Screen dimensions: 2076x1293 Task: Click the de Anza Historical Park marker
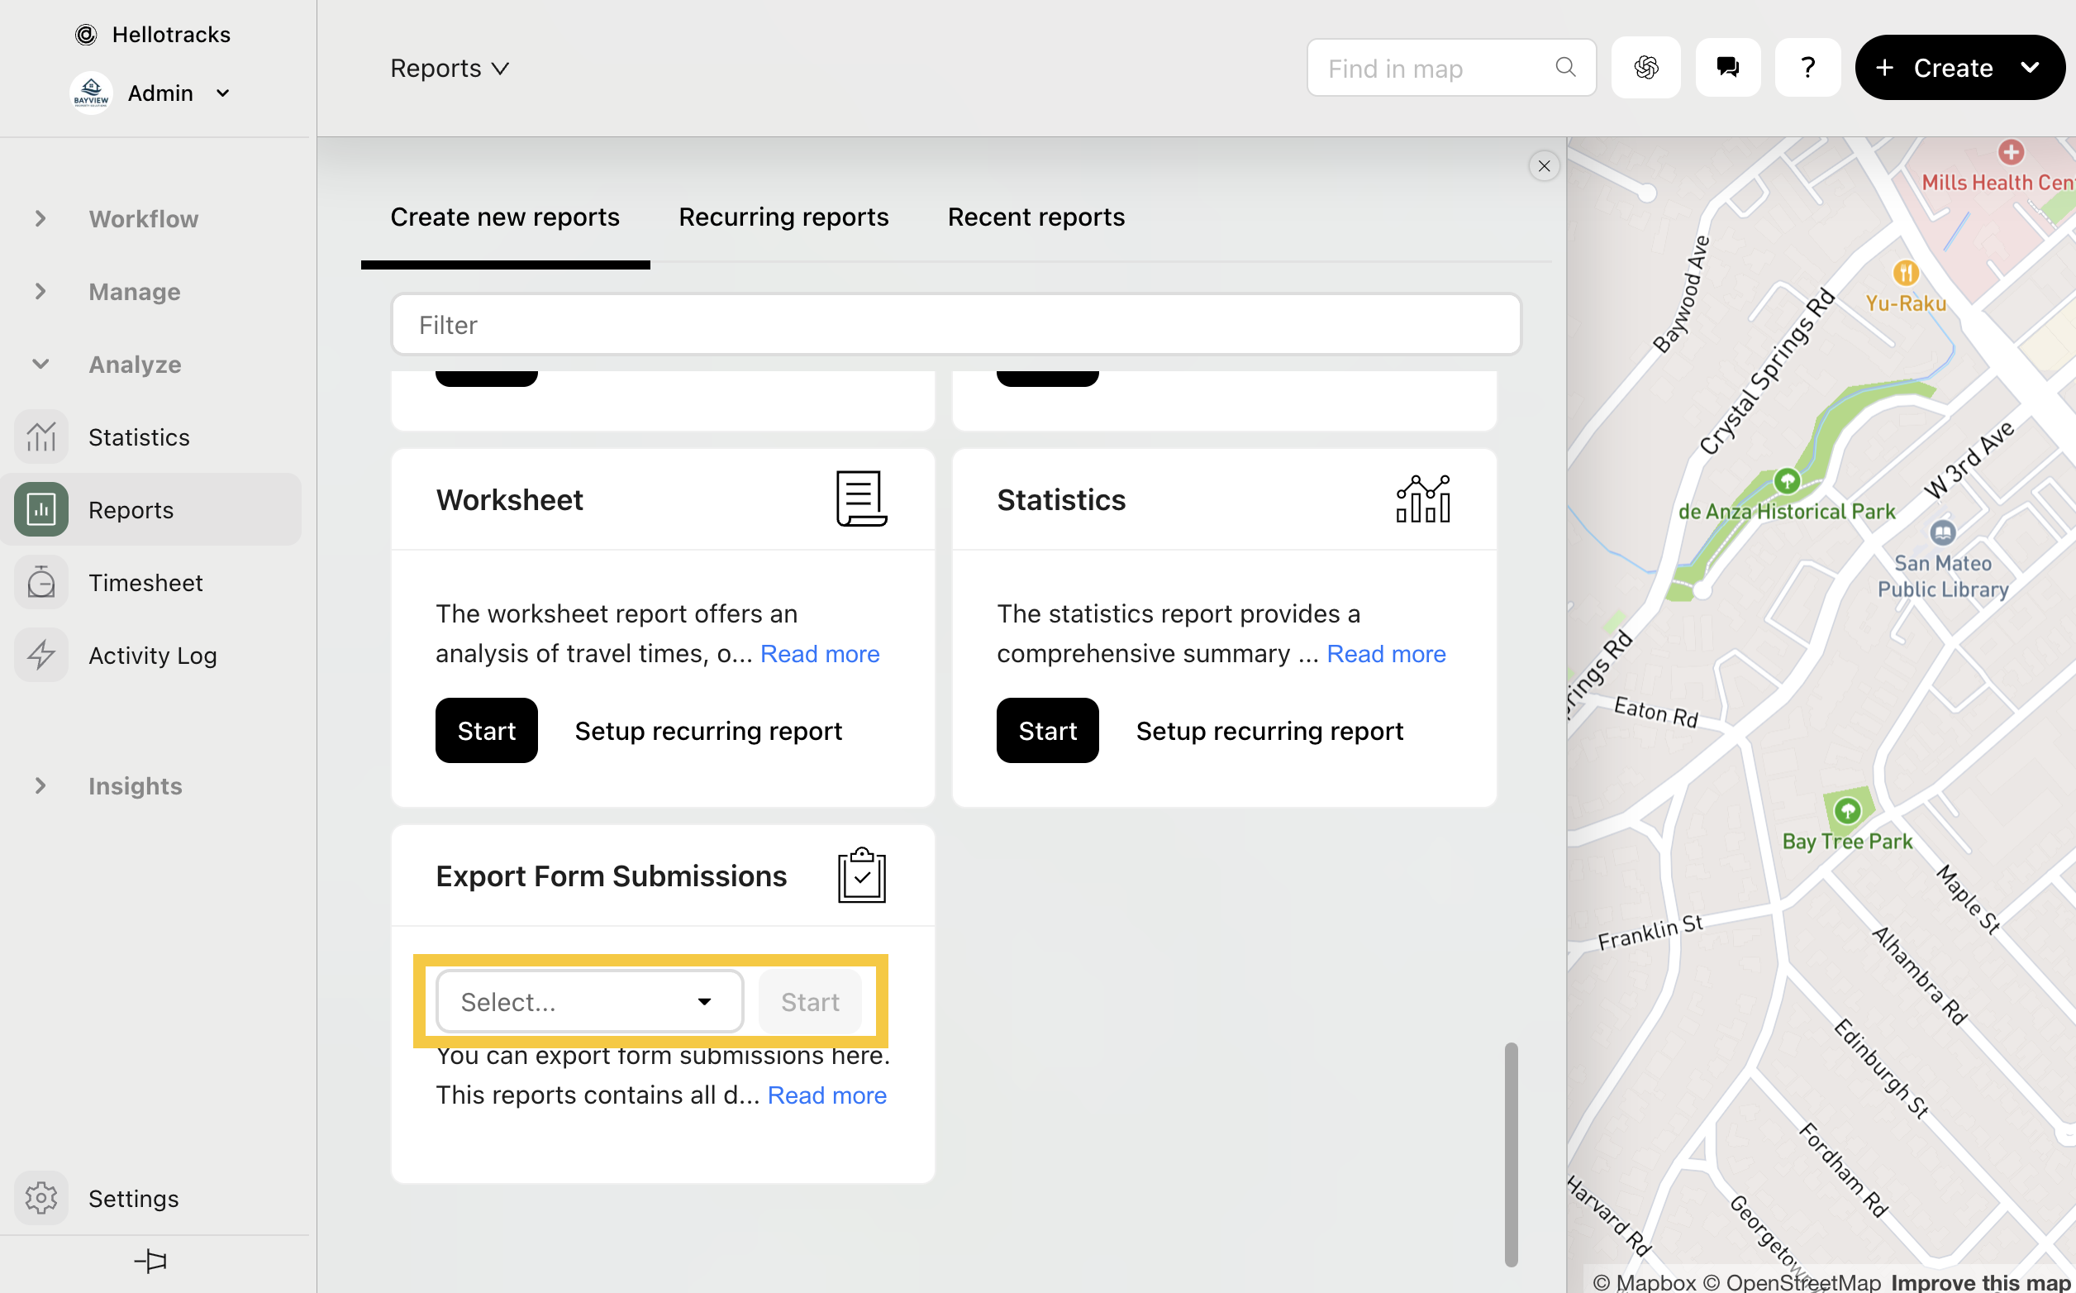1786,481
